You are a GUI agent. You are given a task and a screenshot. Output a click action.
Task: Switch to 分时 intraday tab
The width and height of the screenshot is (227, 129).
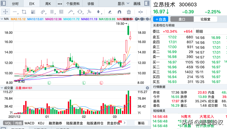[x=15, y=4]
